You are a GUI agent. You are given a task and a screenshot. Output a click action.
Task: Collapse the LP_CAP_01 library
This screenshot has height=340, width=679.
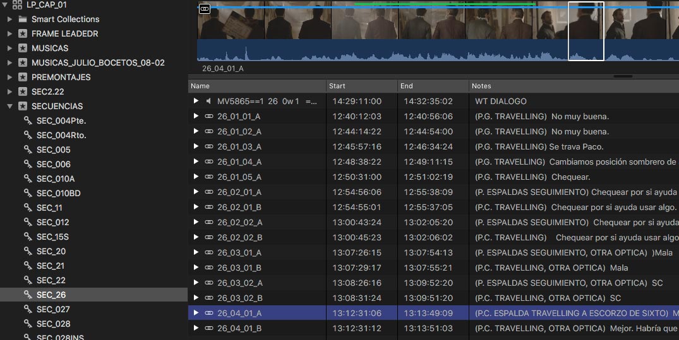click(x=5, y=4)
